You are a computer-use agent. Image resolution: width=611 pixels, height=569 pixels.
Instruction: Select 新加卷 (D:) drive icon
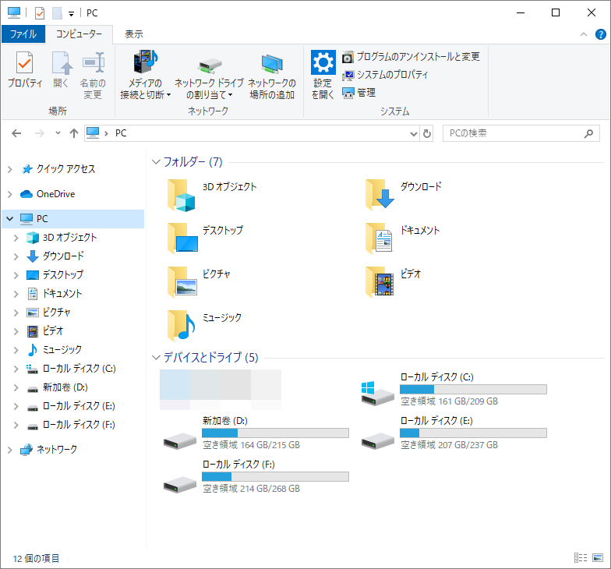point(179,441)
